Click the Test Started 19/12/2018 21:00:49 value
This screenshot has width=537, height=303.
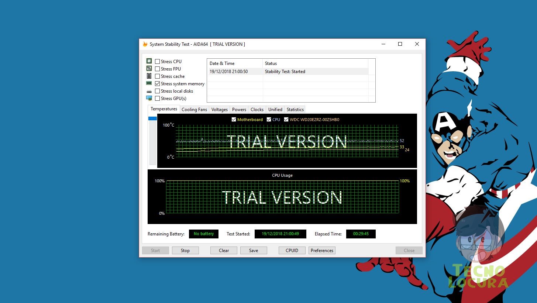pyautogui.click(x=280, y=234)
